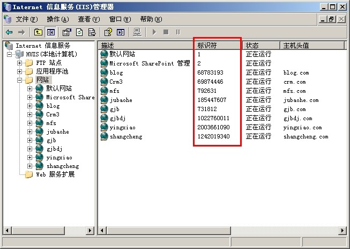Select gjb in the tree

click(x=51, y=141)
